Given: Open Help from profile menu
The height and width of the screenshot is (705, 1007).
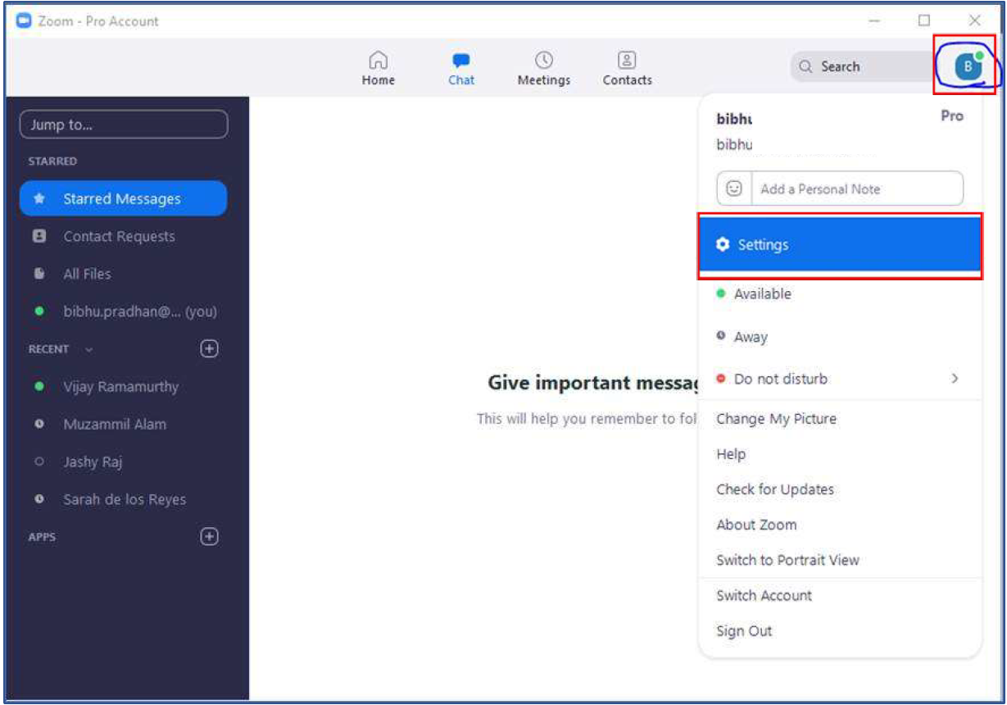Looking at the screenshot, I should (731, 454).
